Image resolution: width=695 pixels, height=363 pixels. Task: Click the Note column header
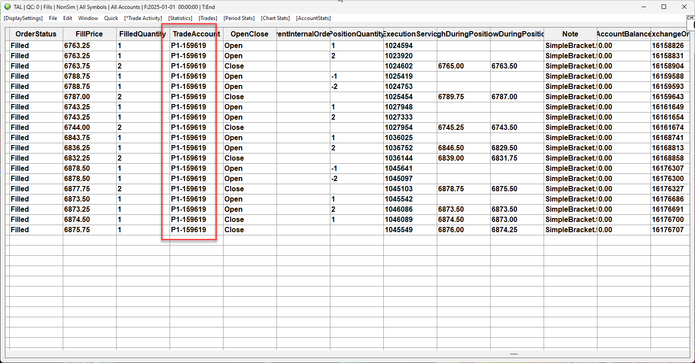tap(570, 34)
